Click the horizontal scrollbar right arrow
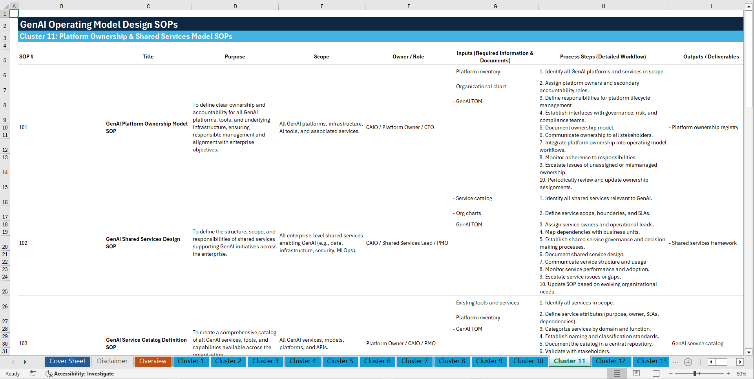 click(740, 362)
